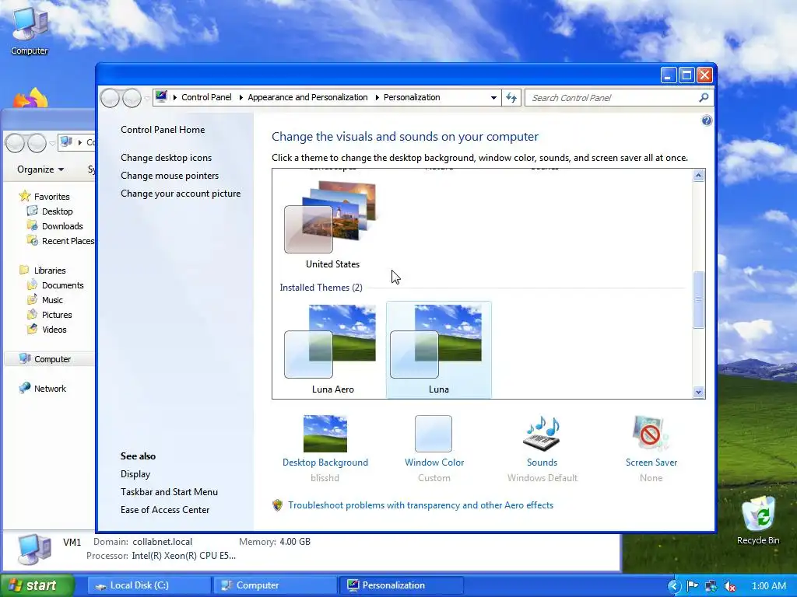Expand the arrow after Control Panel breadcrumb
Image resolution: width=797 pixels, height=597 pixels.
(240, 97)
